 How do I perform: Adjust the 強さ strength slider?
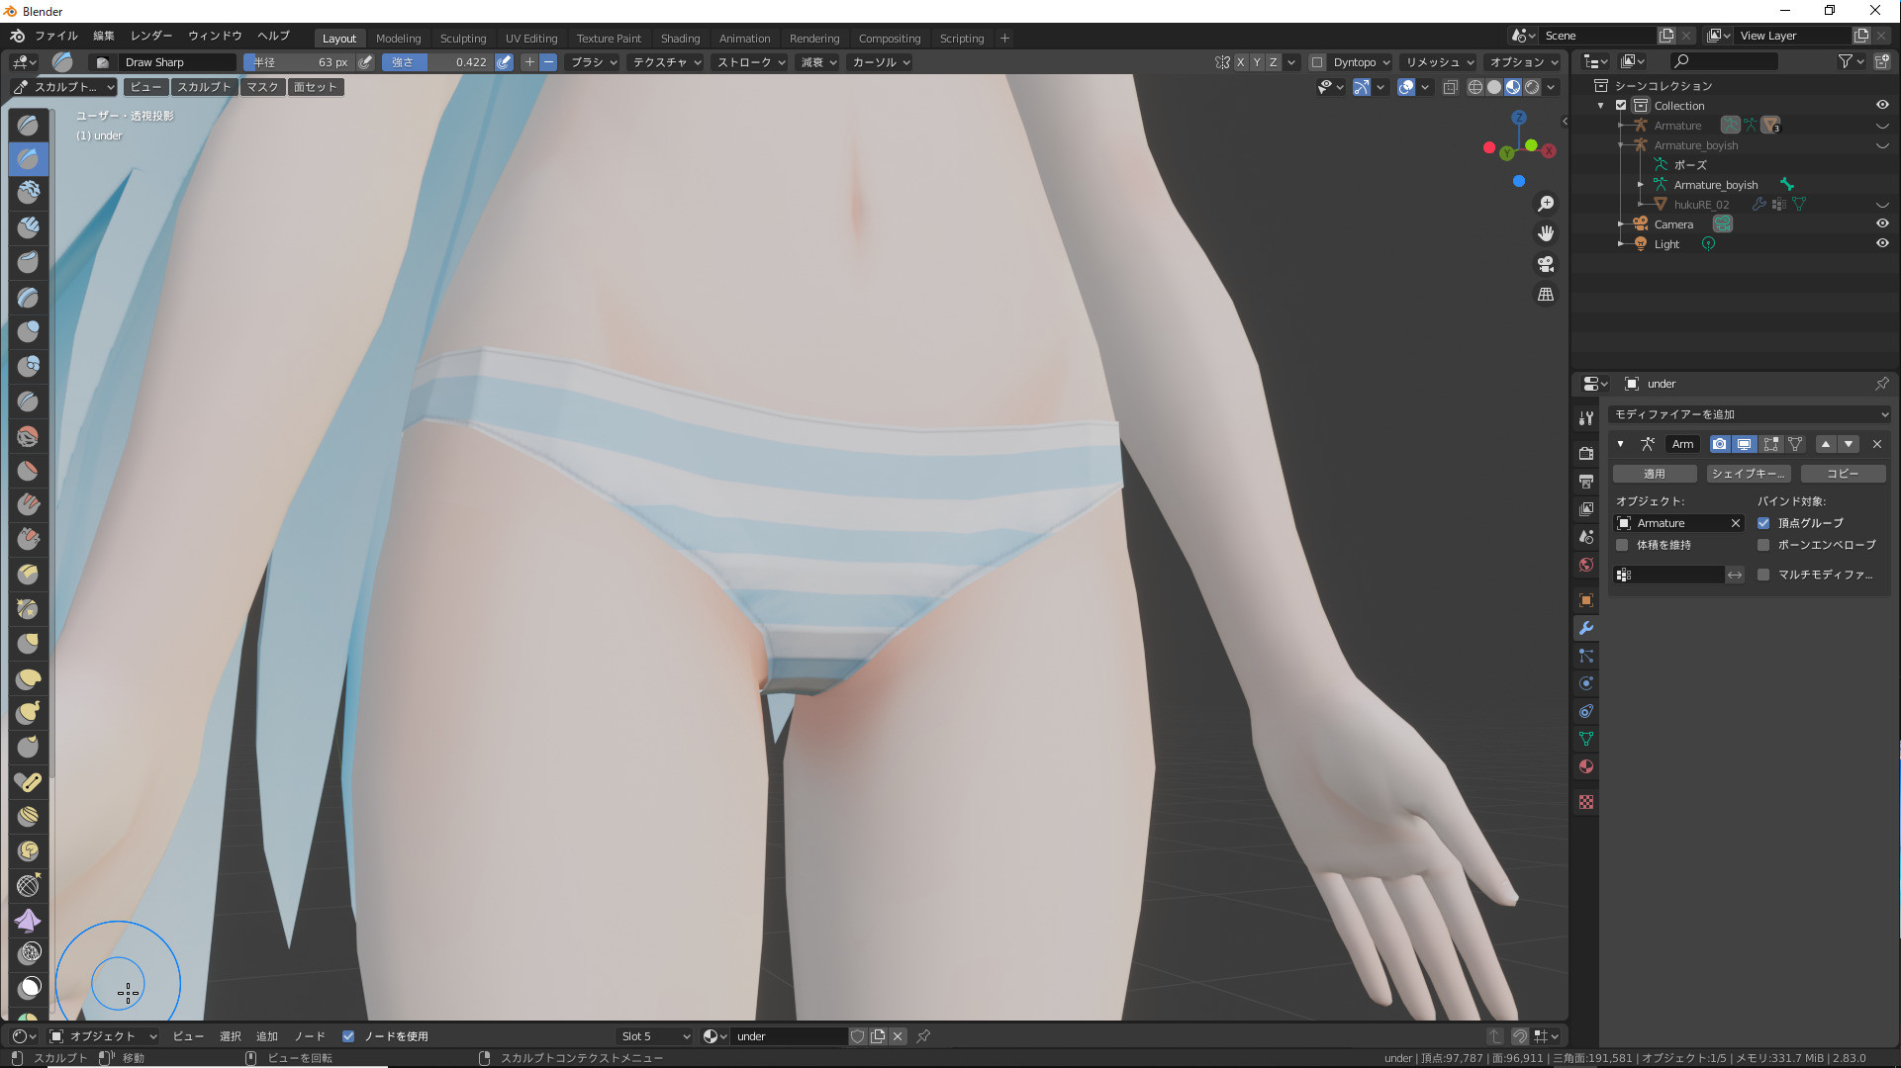[x=439, y=62]
